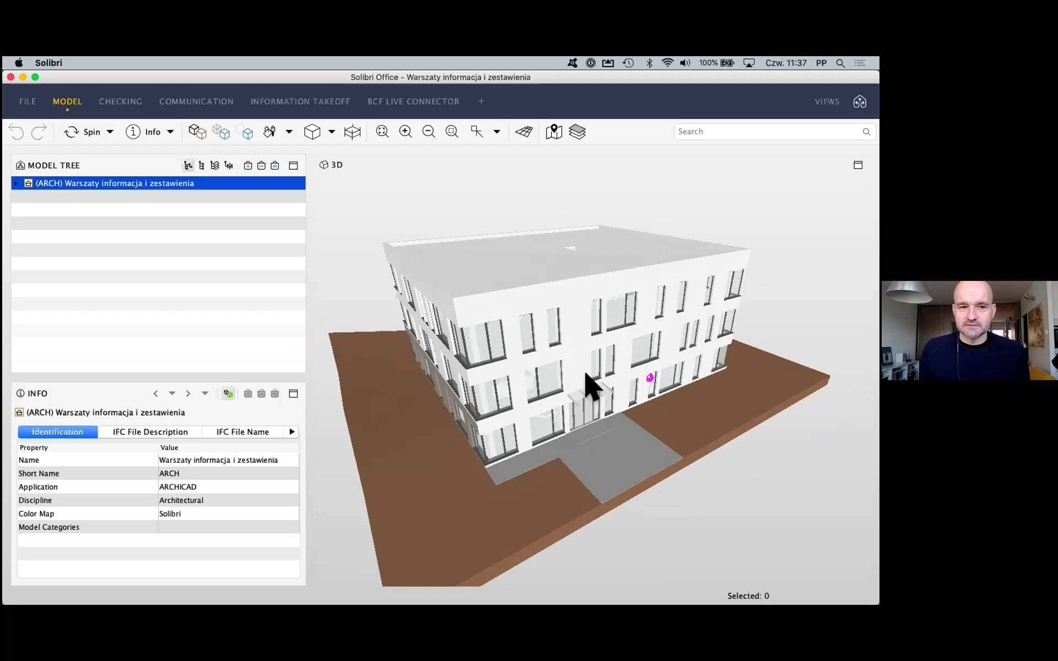This screenshot has height=661, width=1058.
Task: Open the view cube dropdown arrow
Action: [332, 132]
